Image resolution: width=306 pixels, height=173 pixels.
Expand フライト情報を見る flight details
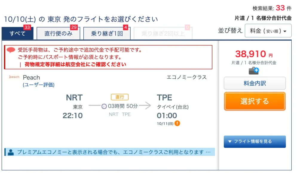click(x=255, y=142)
